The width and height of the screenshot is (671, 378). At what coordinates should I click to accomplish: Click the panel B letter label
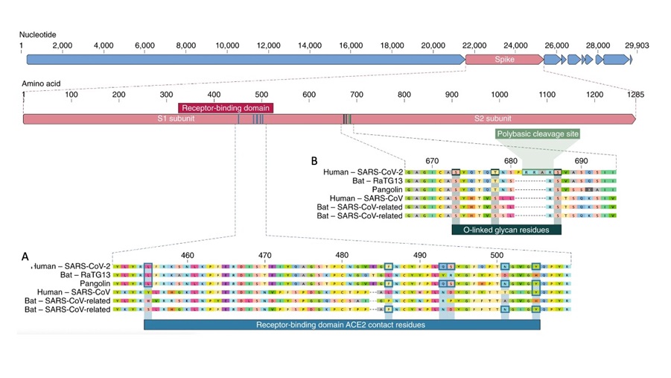point(314,160)
